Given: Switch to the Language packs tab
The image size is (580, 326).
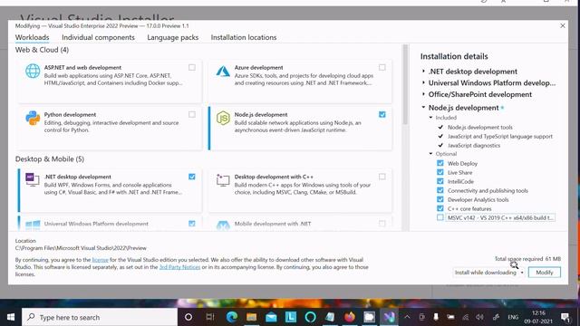Looking at the screenshot, I should pos(173,37).
